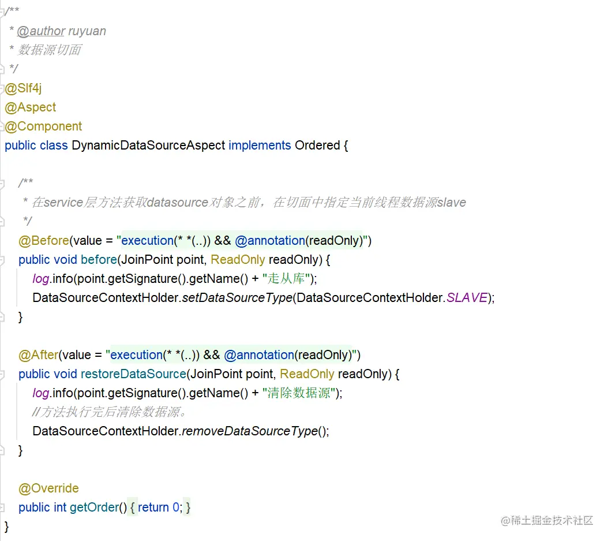This screenshot has height=541, width=608.
Task: Collapse fold marker at restoreDataSource method declaration
Action: pyautogui.click(x=2, y=375)
